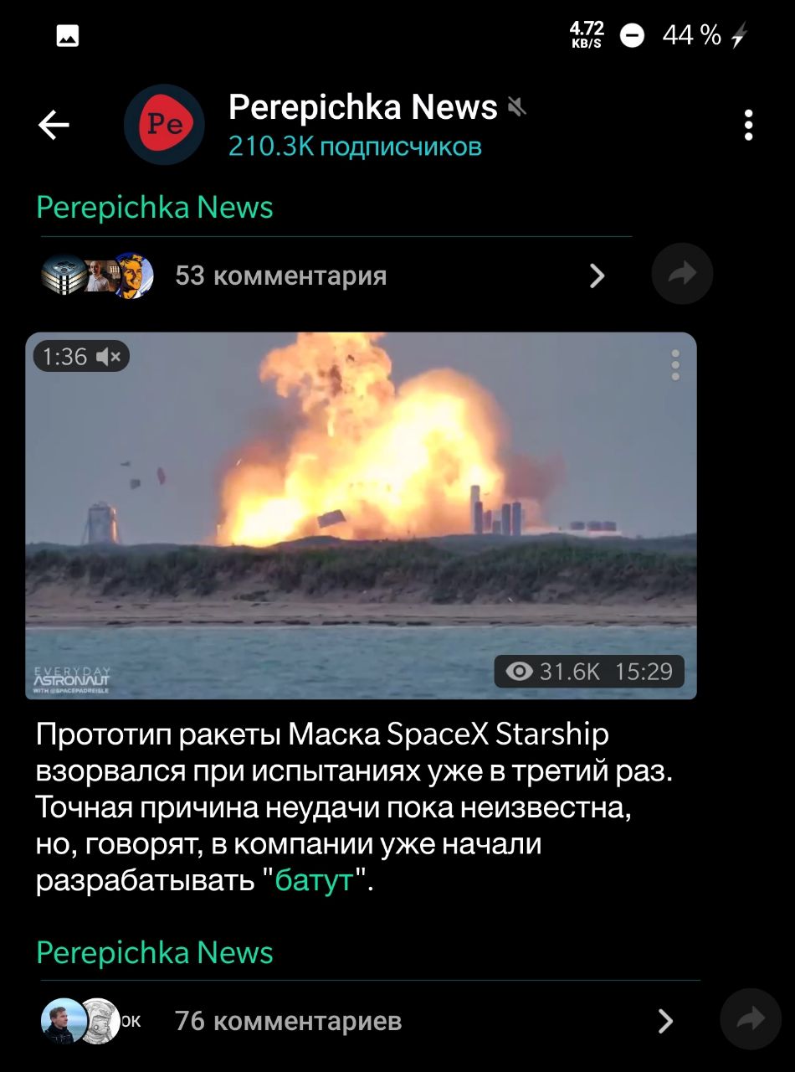This screenshot has height=1072, width=795.
Task: Expand the 53 комментария chevron
Action: [597, 276]
